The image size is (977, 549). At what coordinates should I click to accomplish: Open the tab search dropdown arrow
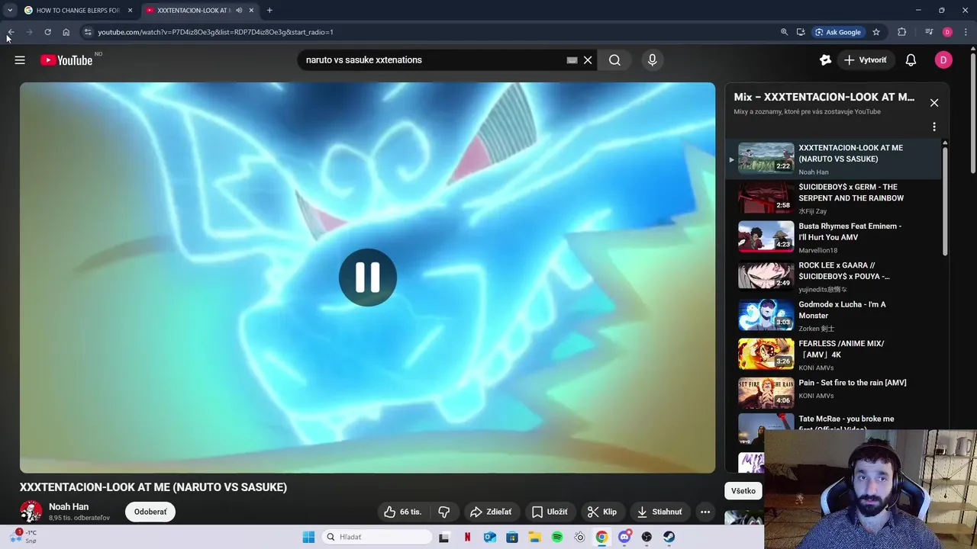tap(10, 11)
